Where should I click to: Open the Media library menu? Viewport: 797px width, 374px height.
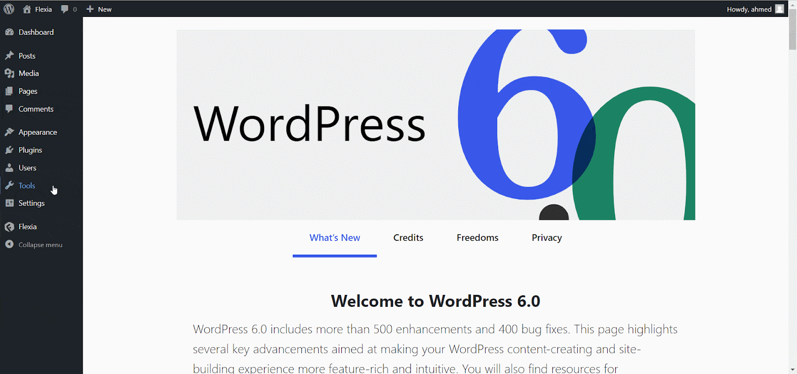pos(28,73)
